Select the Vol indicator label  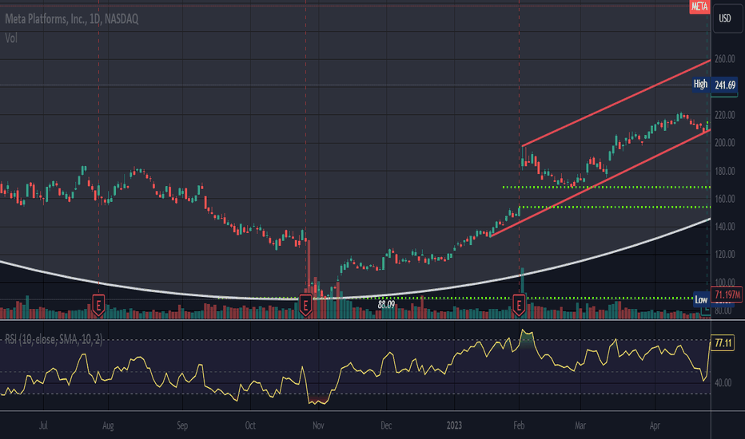pyautogui.click(x=11, y=38)
